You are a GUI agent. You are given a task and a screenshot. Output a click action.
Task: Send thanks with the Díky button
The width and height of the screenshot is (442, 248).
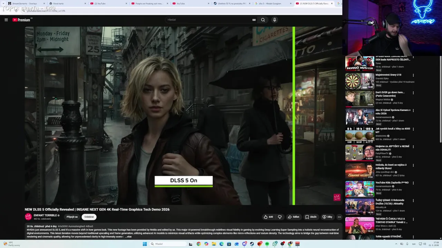tap(327, 217)
